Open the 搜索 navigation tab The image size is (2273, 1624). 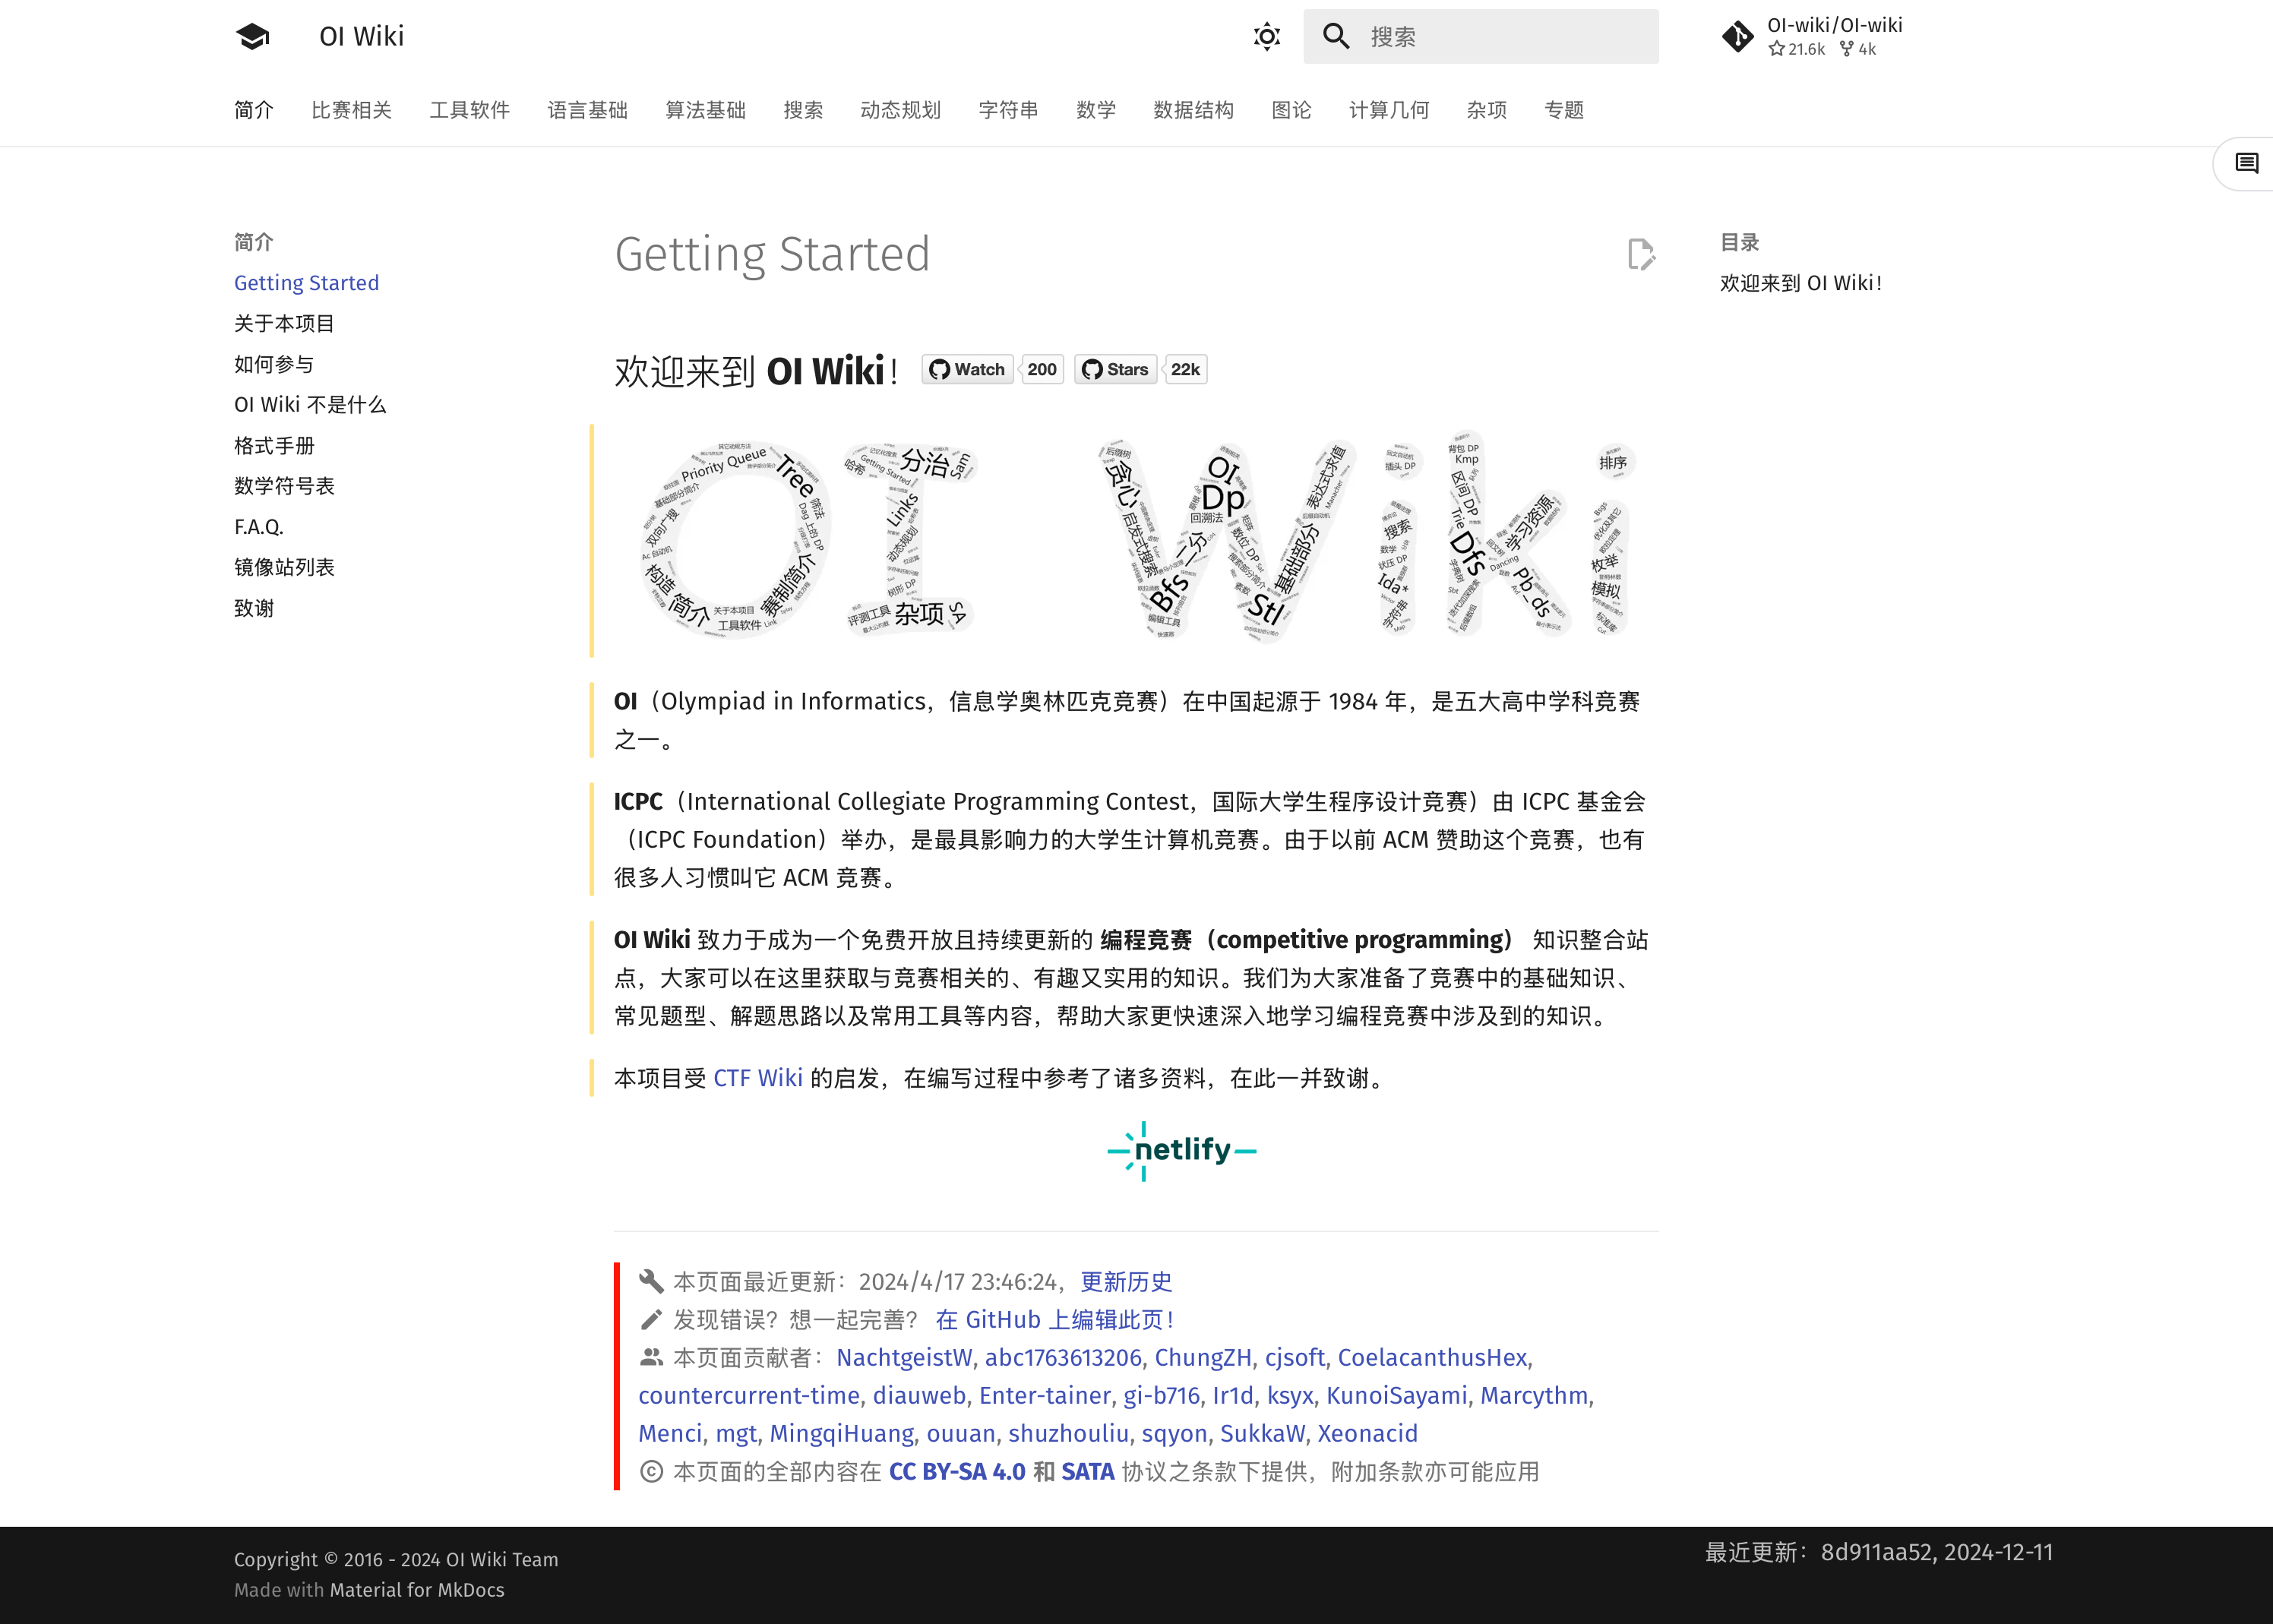tap(803, 110)
